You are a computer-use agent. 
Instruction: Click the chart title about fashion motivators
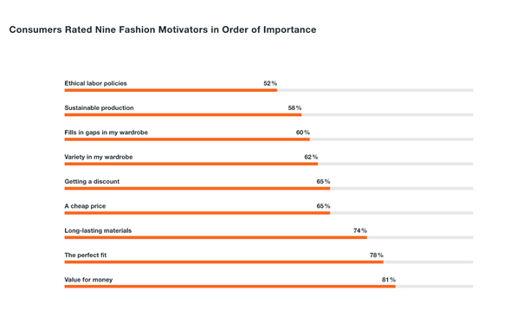click(163, 29)
